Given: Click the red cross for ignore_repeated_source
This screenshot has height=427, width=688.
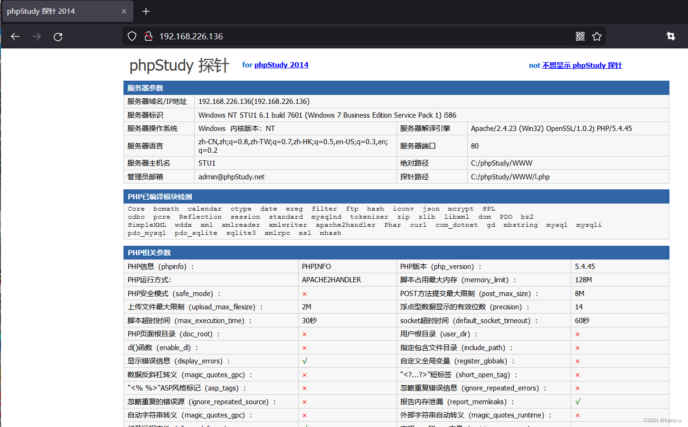Looking at the screenshot, I should 304,402.
